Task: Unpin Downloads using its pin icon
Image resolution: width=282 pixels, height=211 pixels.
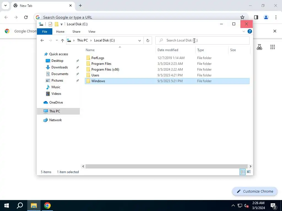Action: [77, 68]
